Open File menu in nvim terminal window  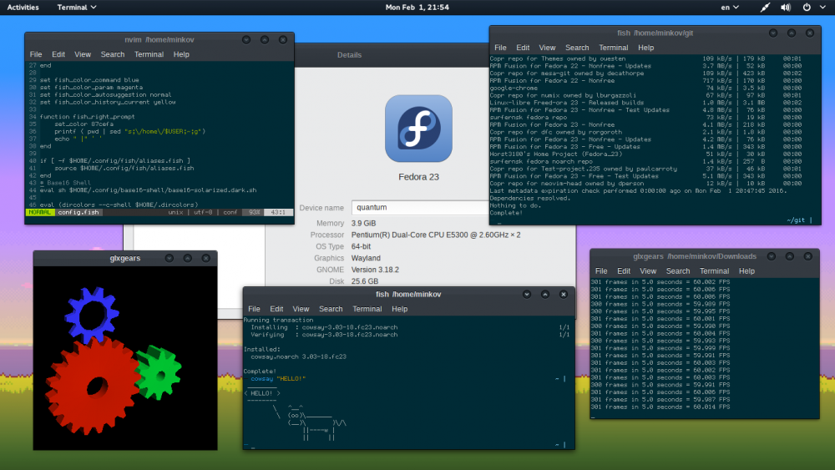(x=36, y=54)
